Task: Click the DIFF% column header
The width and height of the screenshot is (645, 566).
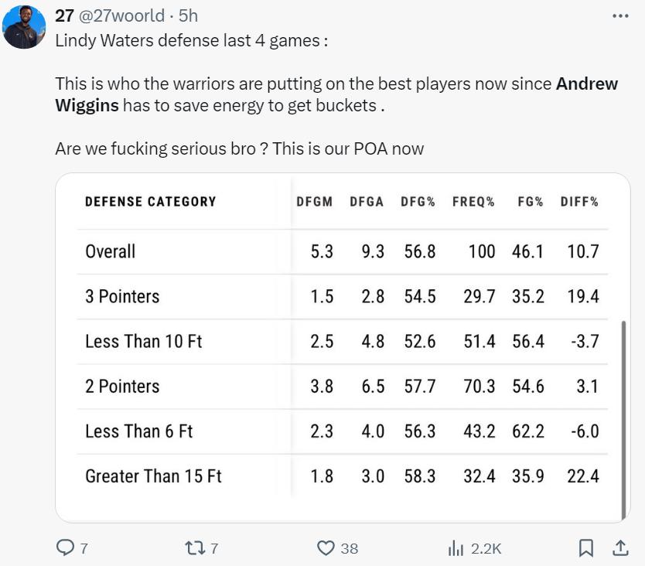Action: pos(579,202)
